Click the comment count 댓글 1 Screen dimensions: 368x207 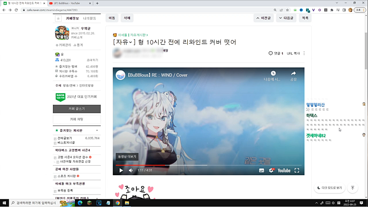[x=276, y=53]
